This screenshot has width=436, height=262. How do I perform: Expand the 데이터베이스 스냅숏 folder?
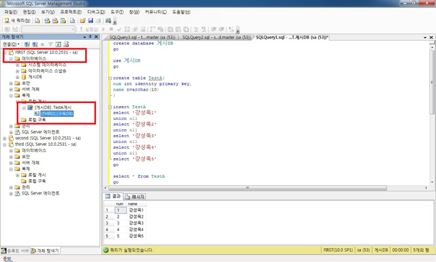17,71
